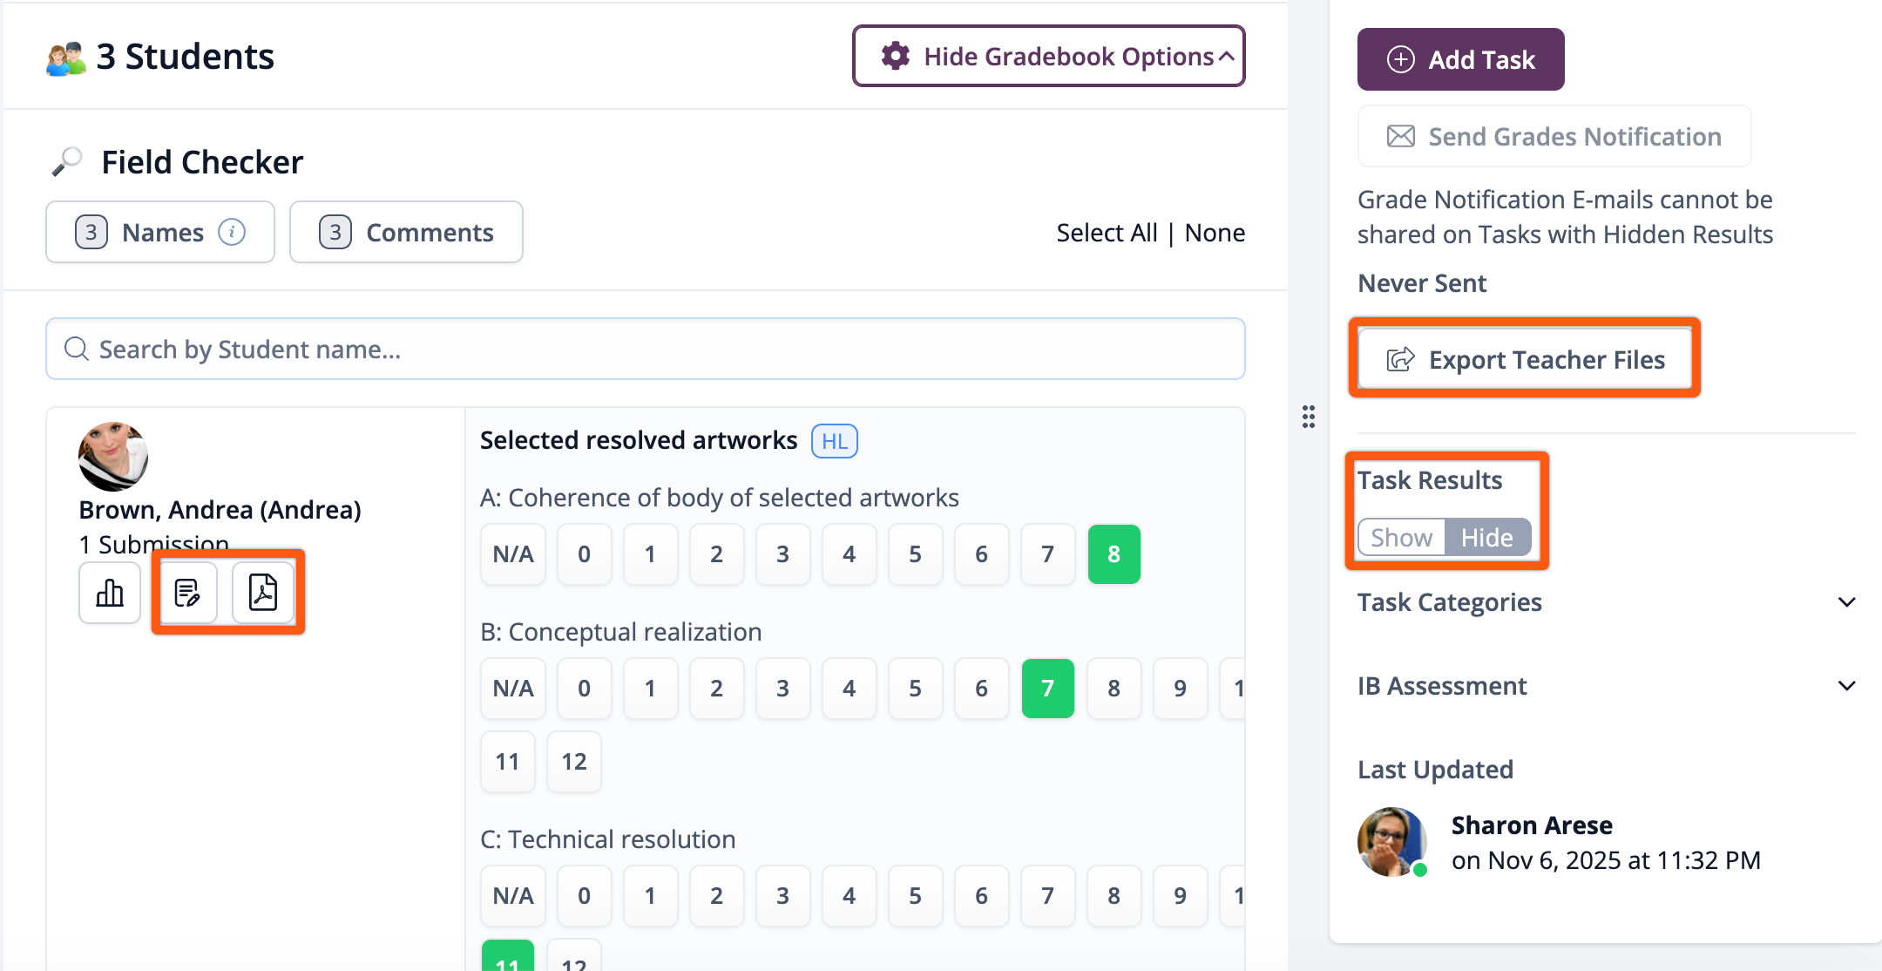
Task: Open the Names field checker tab
Action: pos(160,232)
